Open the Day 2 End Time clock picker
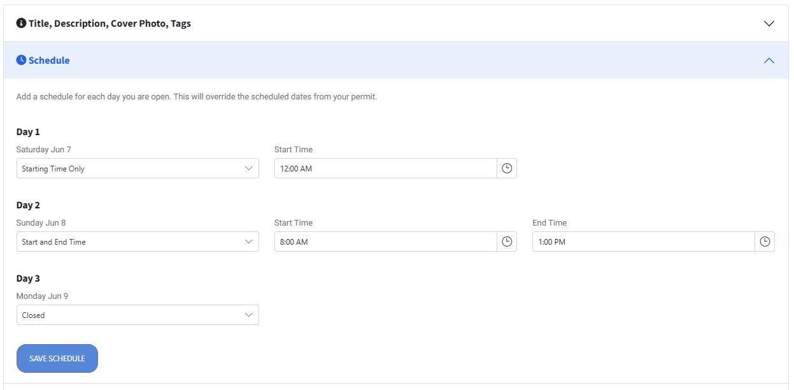794x390 pixels. pyautogui.click(x=765, y=242)
